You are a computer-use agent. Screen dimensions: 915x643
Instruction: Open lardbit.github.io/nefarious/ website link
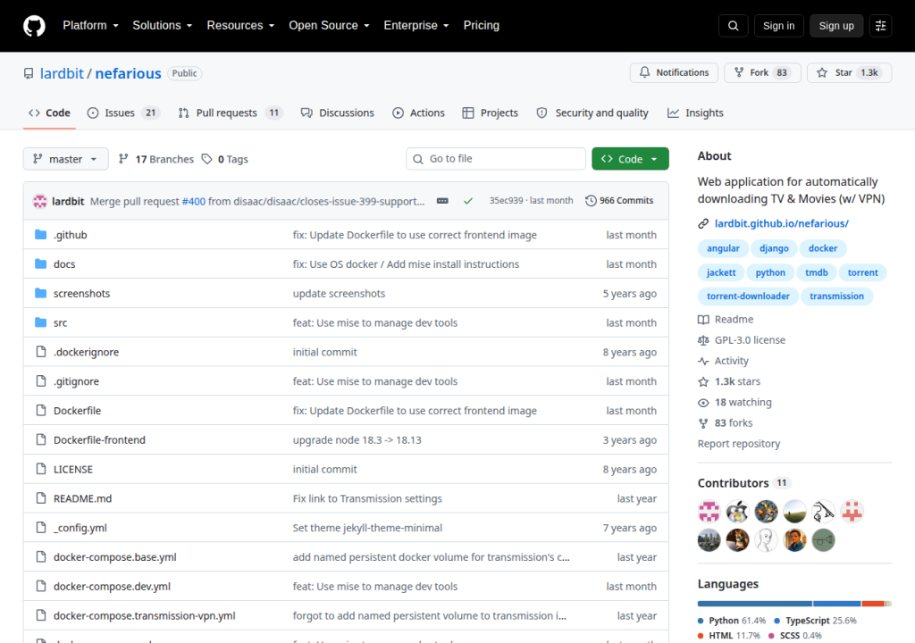[x=781, y=223]
